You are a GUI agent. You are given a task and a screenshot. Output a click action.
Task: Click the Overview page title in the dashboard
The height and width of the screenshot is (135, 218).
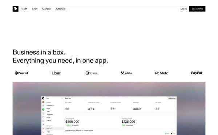point(68,98)
